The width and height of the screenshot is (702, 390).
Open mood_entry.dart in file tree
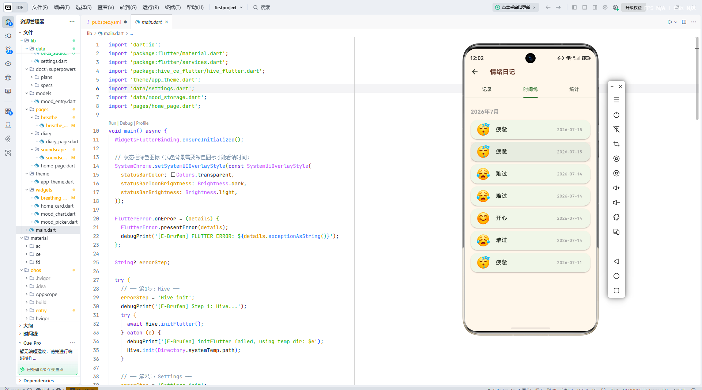pos(58,101)
